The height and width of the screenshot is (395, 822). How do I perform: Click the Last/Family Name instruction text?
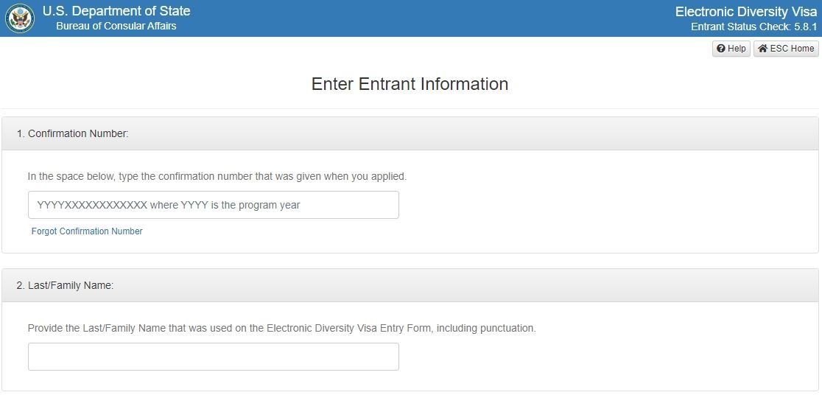(x=282, y=329)
